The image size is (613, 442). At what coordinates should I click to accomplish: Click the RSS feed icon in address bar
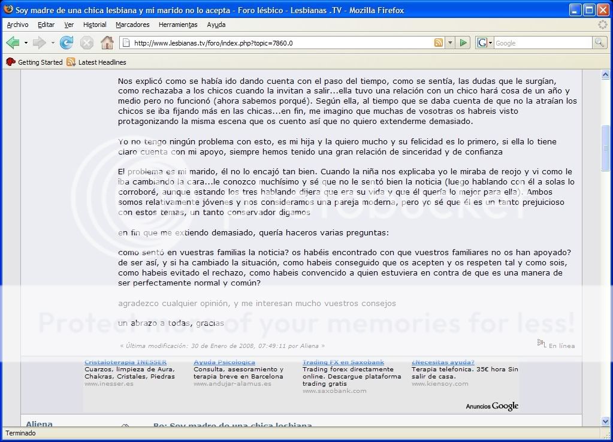(x=439, y=43)
